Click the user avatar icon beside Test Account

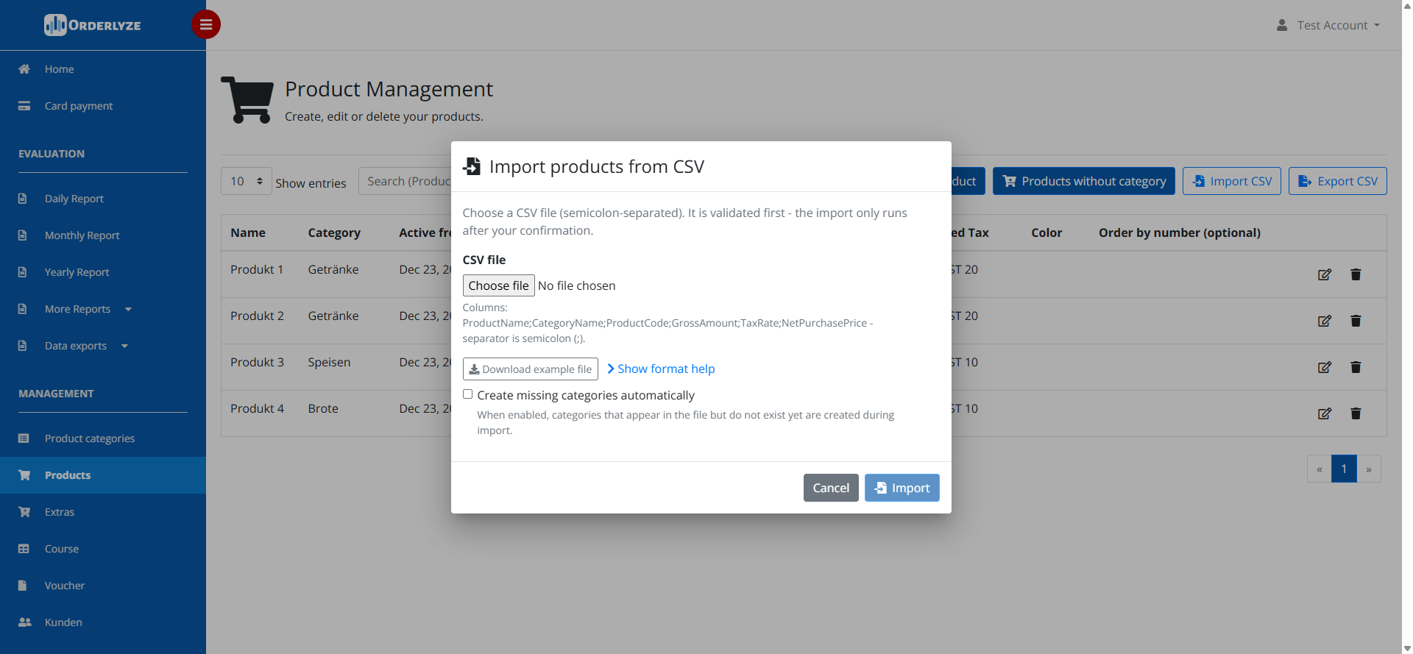[1282, 25]
